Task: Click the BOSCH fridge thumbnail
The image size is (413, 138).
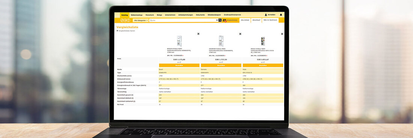Action: click(179, 41)
